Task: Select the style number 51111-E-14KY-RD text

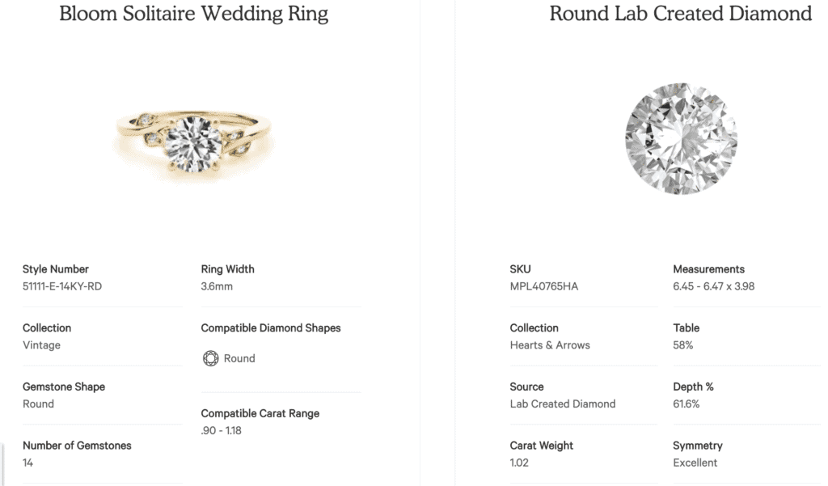Action: 62,286
